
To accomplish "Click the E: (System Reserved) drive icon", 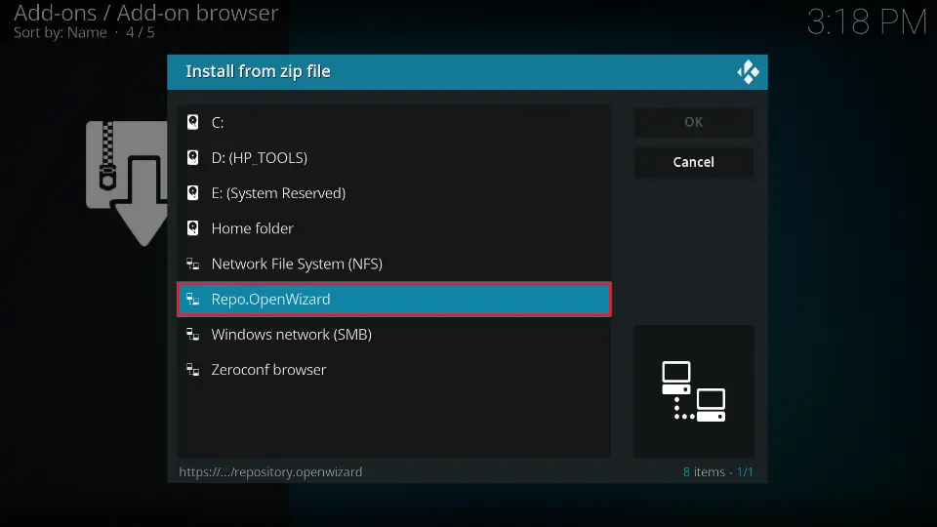I will pyautogui.click(x=192, y=193).
